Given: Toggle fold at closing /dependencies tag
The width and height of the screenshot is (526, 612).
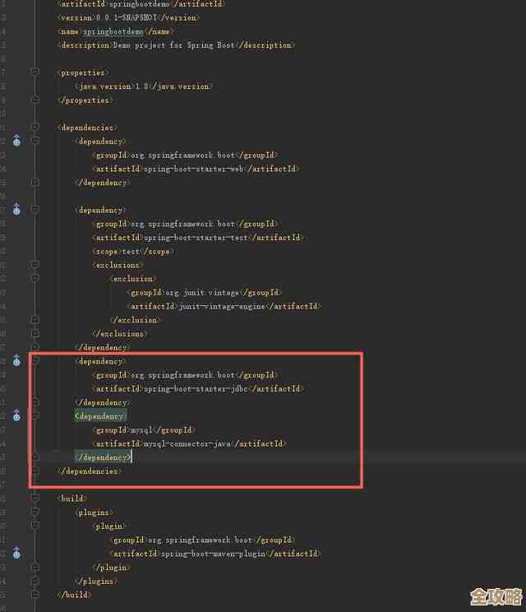Looking at the screenshot, I should pos(35,471).
